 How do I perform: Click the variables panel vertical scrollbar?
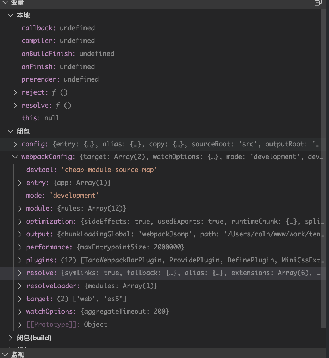(x=323, y=168)
